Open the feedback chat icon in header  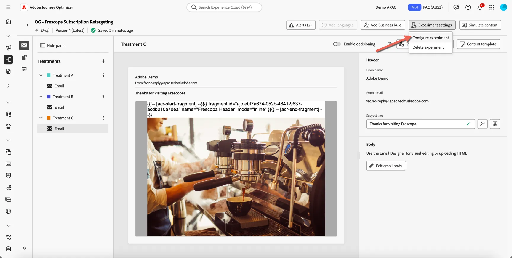[456, 7]
